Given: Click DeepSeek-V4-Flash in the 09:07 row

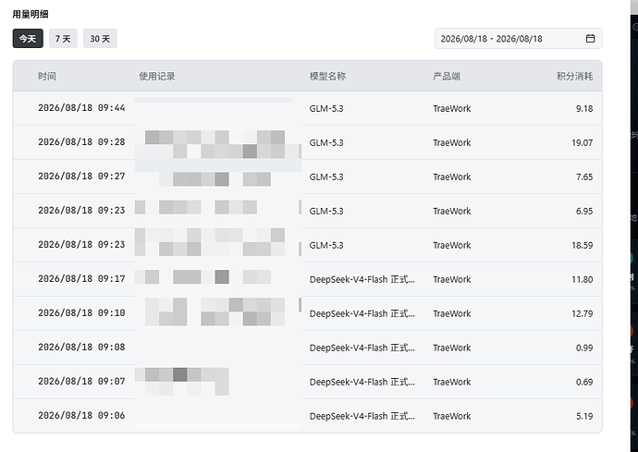Looking at the screenshot, I should pyautogui.click(x=362, y=382).
